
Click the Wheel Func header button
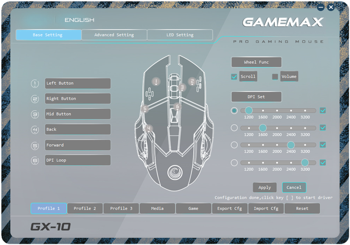coord(257,62)
